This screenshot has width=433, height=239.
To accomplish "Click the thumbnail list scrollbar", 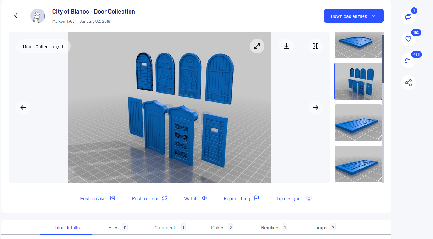I will (x=383, y=59).
